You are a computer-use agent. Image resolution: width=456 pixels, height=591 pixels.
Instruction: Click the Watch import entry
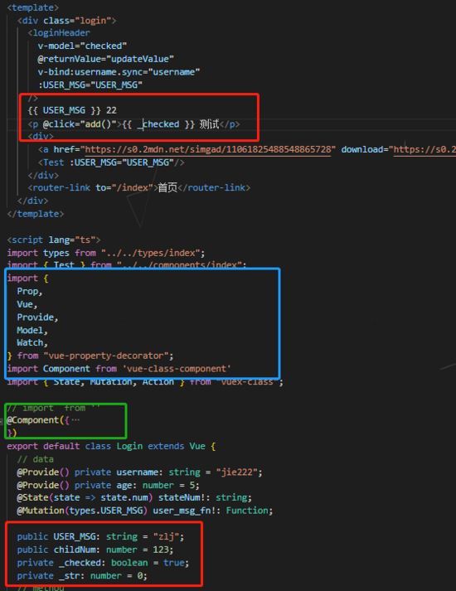tap(30, 342)
